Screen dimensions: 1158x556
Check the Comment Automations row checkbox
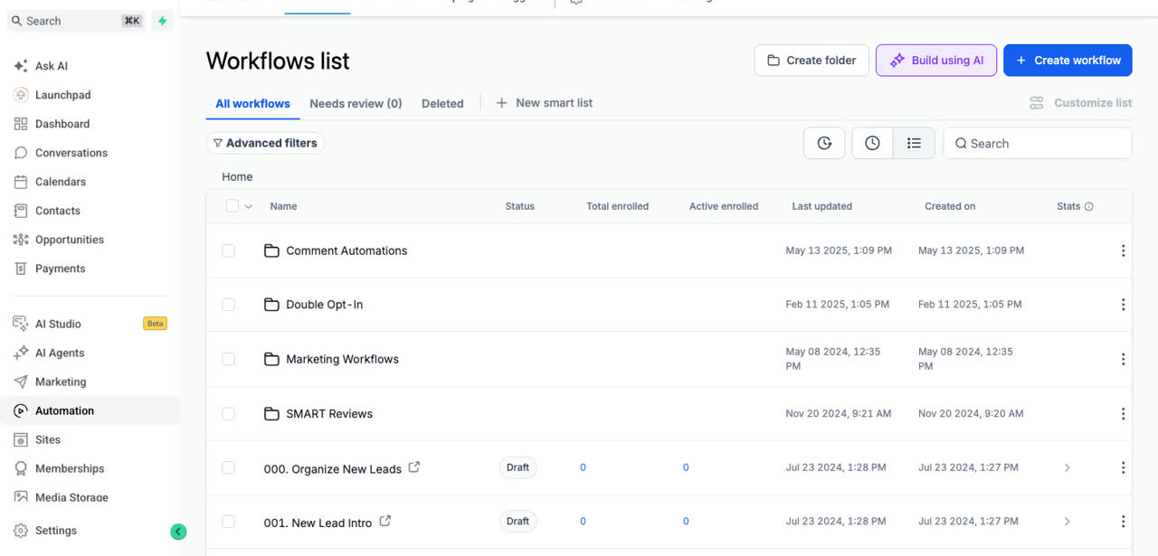(x=228, y=250)
